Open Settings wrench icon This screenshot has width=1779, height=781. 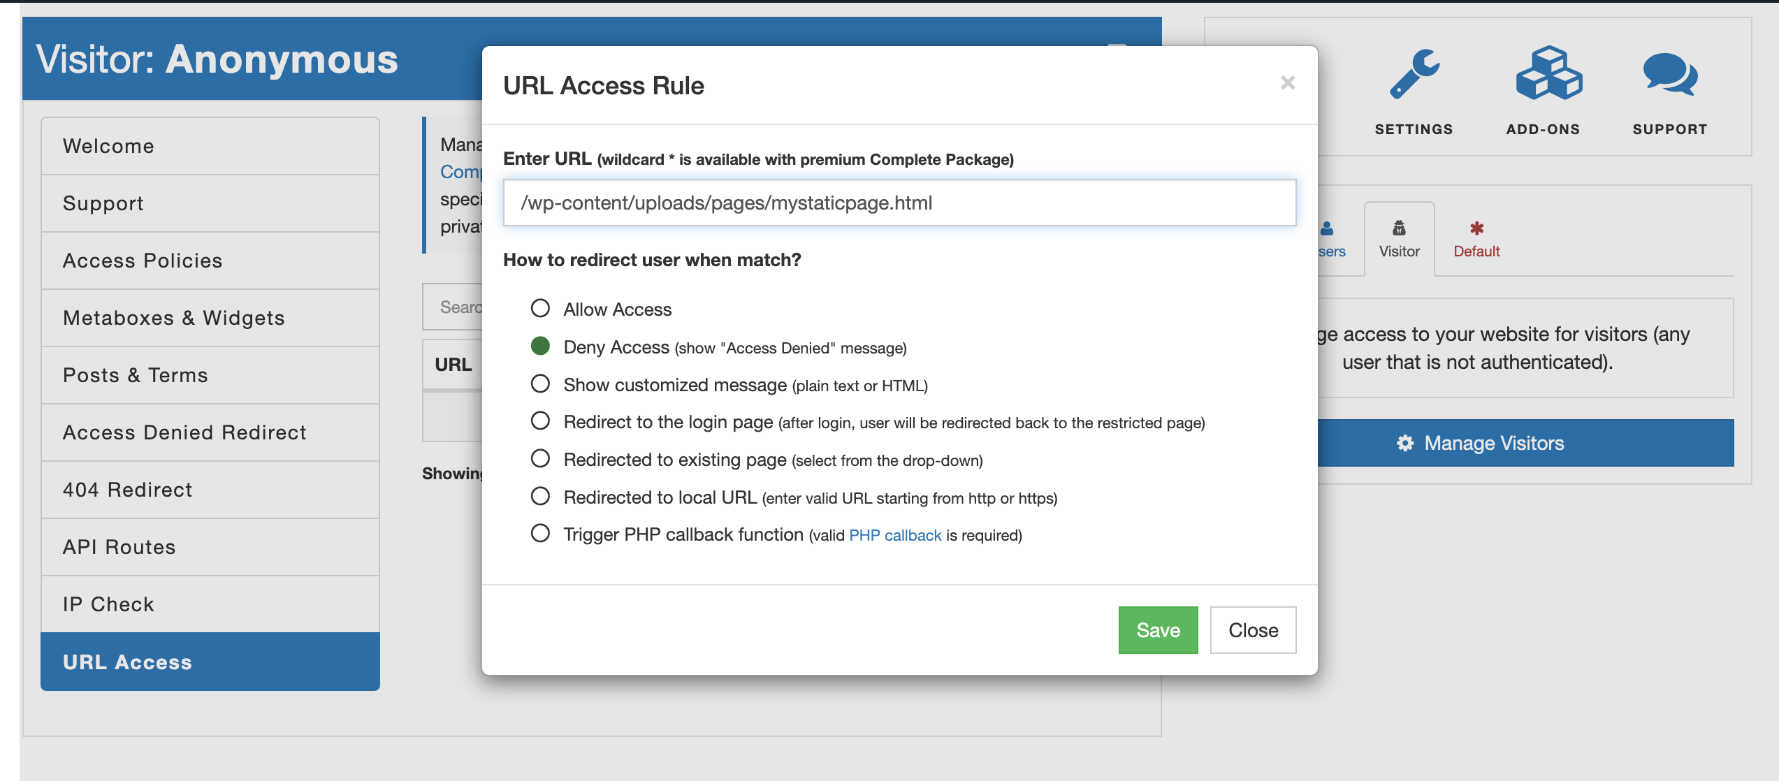pyautogui.click(x=1414, y=75)
